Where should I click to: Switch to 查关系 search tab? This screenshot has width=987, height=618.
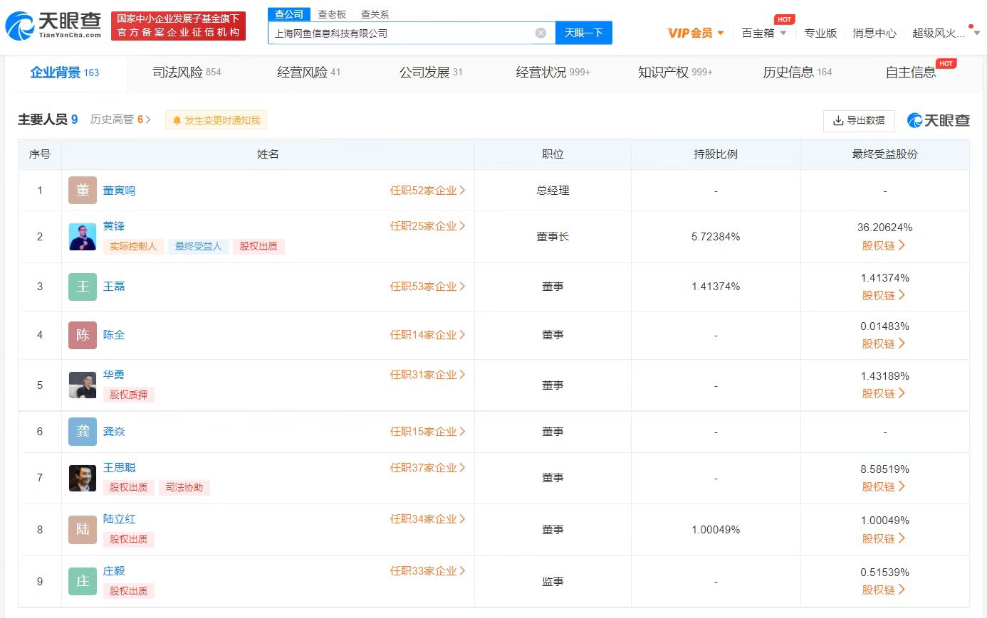(x=375, y=14)
